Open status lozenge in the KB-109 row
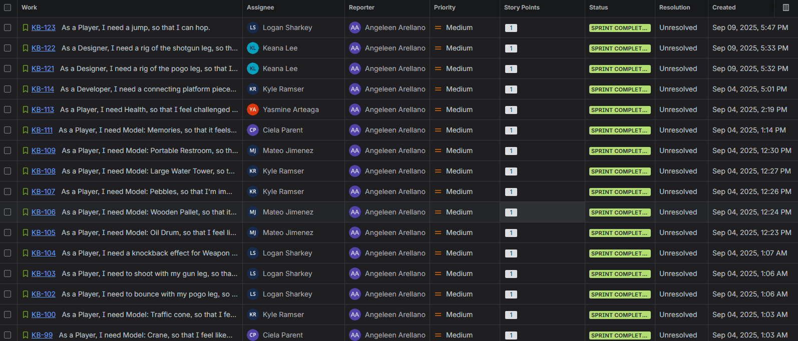This screenshot has width=798, height=341. [x=620, y=151]
